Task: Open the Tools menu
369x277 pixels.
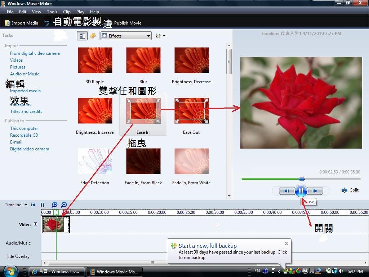Action: click(x=52, y=12)
